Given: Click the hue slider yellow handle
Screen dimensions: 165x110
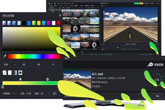Looking at the screenshot, I should point(18,56).
